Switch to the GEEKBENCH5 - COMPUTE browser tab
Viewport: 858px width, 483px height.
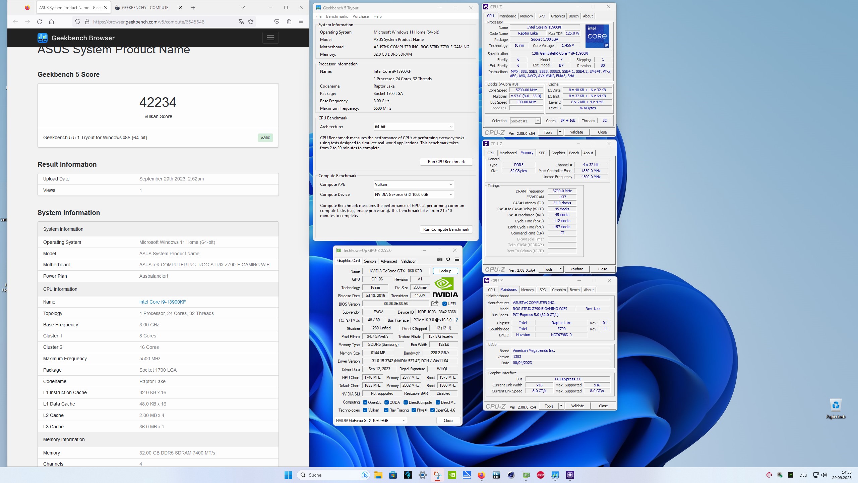148,7
